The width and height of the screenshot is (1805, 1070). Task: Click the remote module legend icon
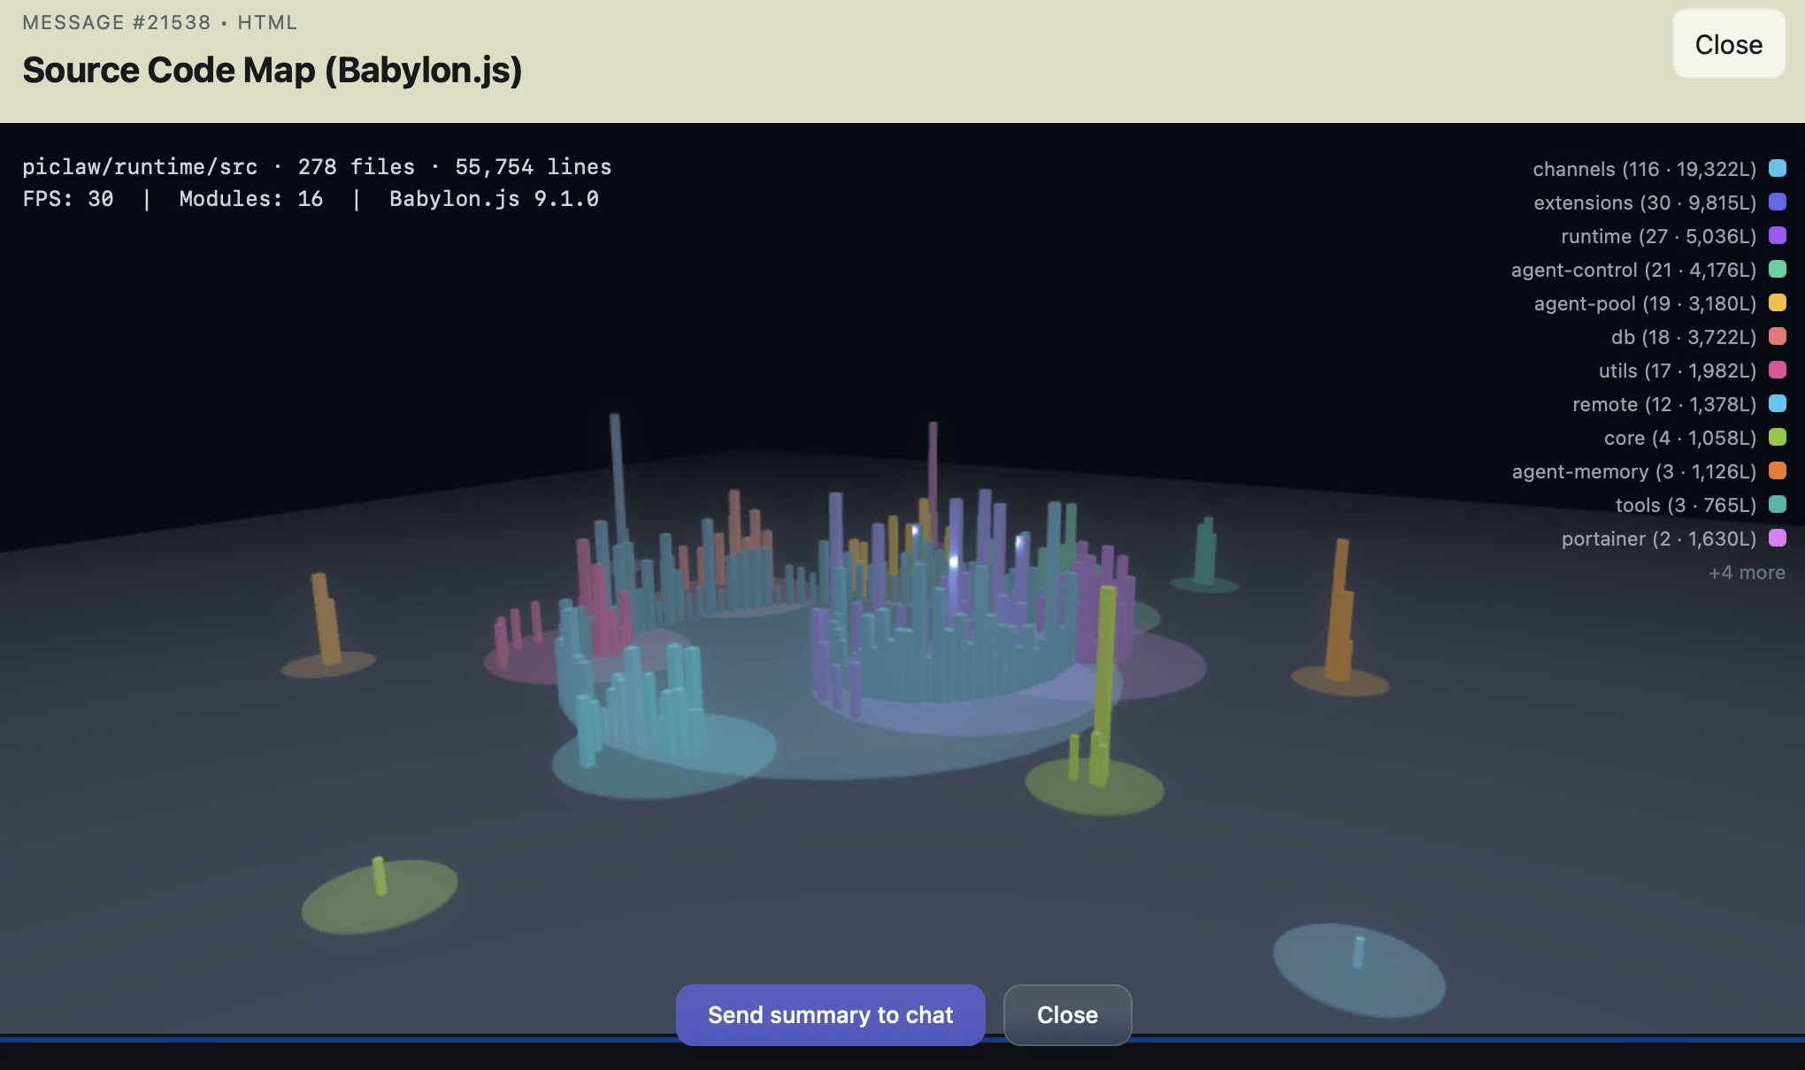point(1776,404)
